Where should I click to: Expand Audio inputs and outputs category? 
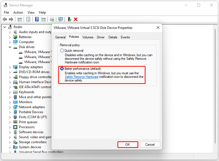tap(10, 32)
